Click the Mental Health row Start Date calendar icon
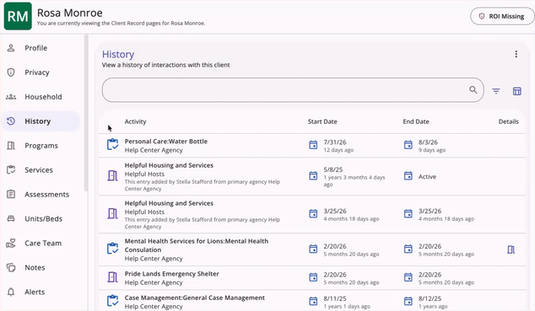This screenshot has height=311, width=535. point(313,249)
